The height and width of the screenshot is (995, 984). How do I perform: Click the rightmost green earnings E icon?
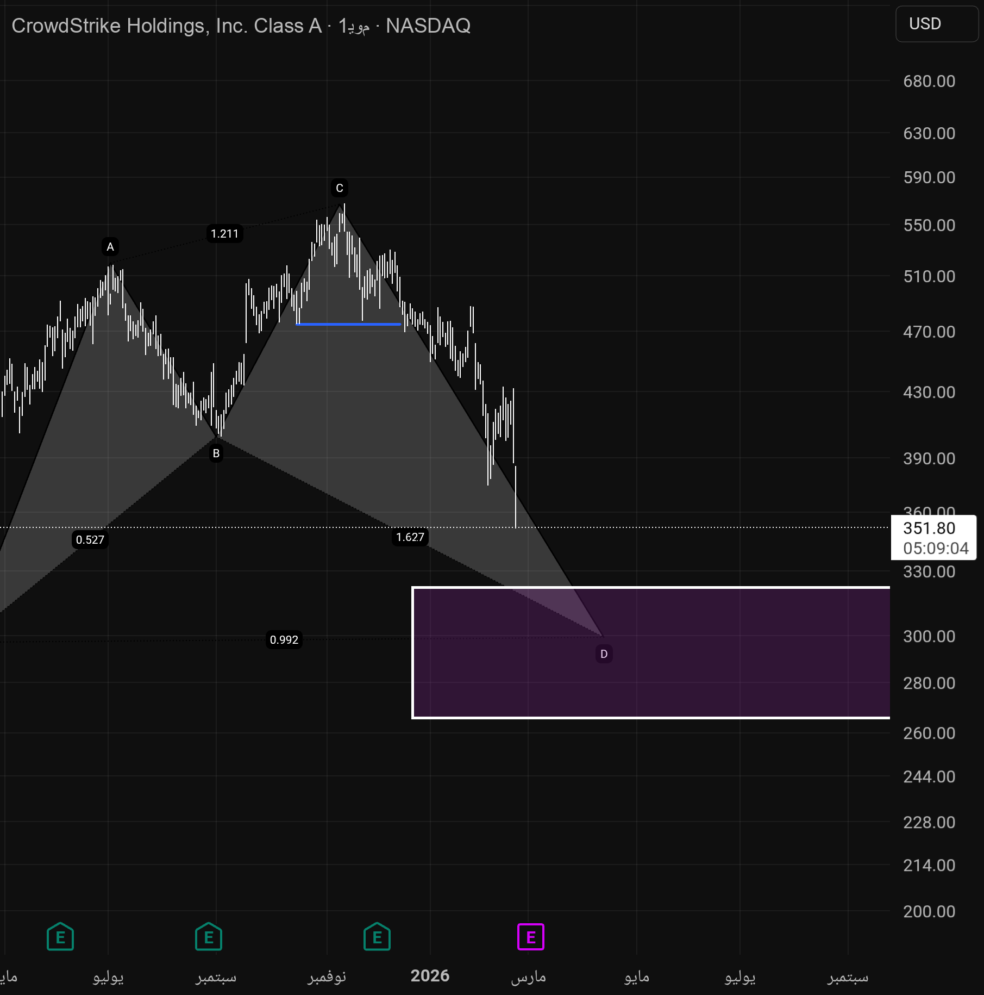point(377,937)
